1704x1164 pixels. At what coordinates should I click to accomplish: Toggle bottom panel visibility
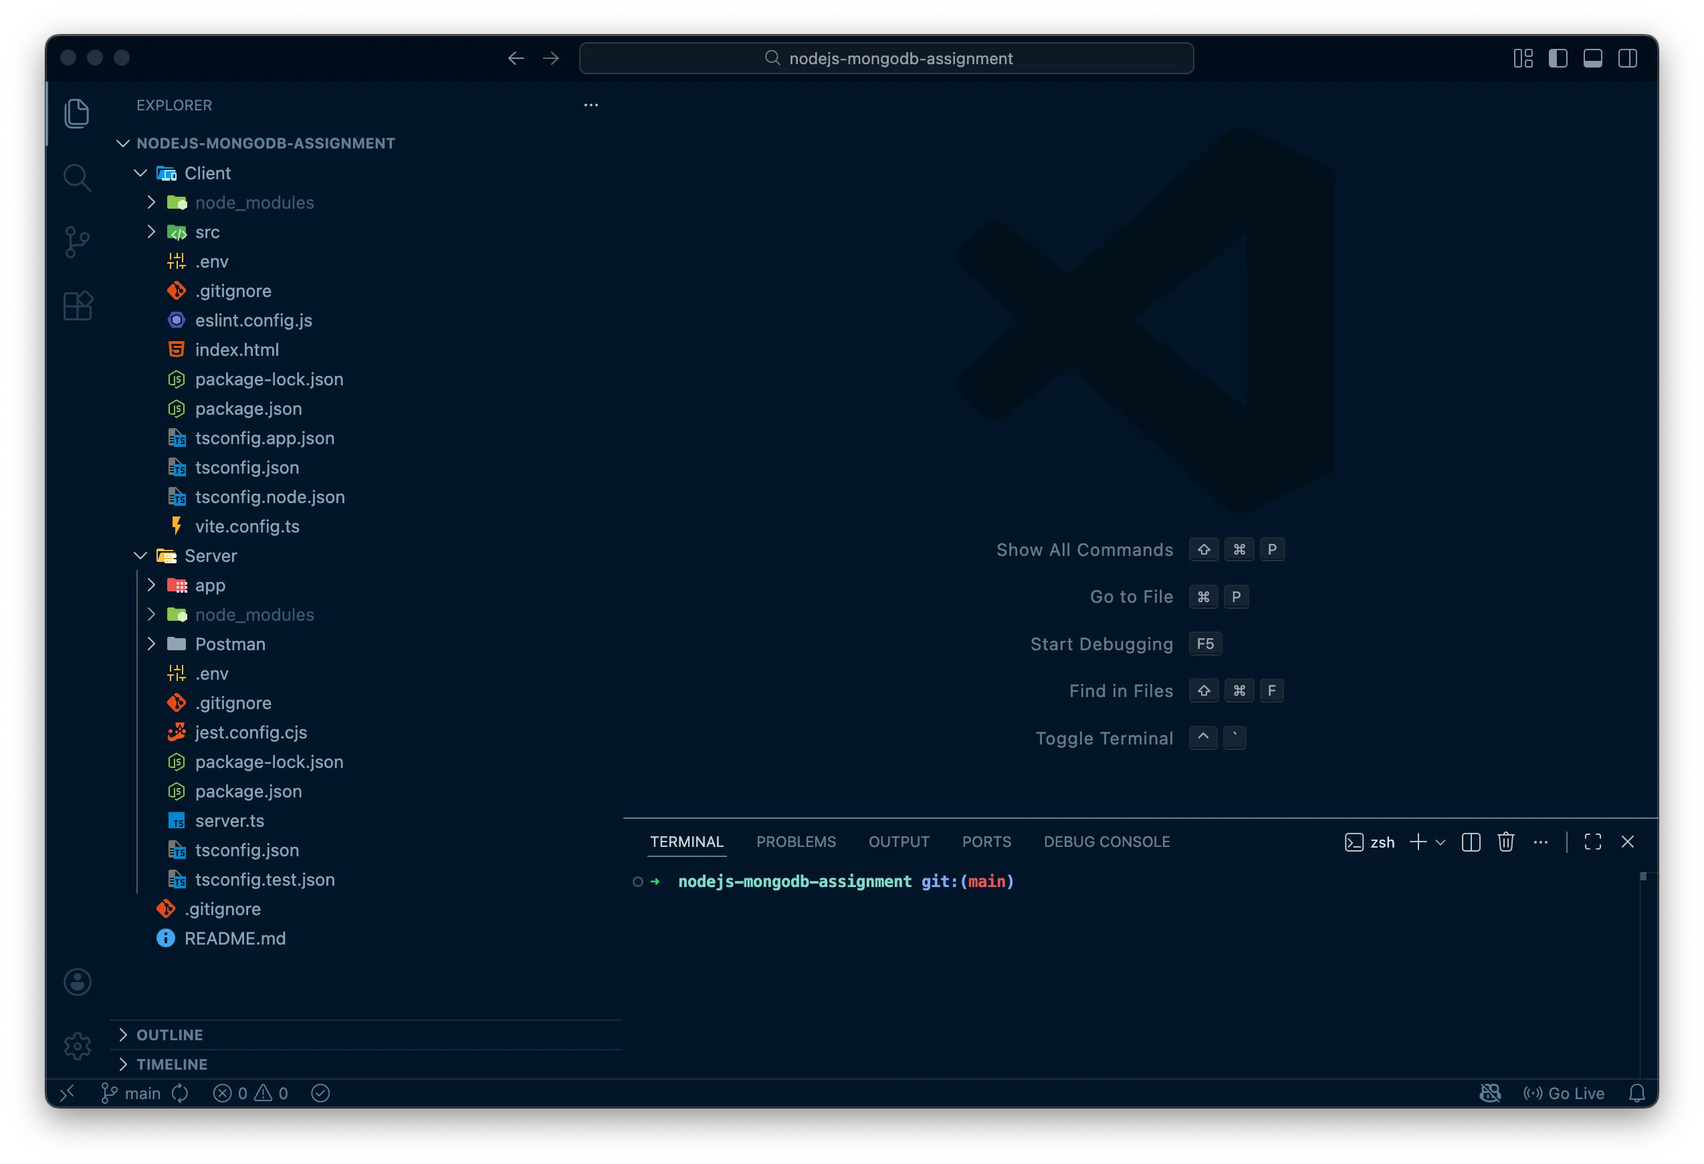click(x=1592, y=58)
